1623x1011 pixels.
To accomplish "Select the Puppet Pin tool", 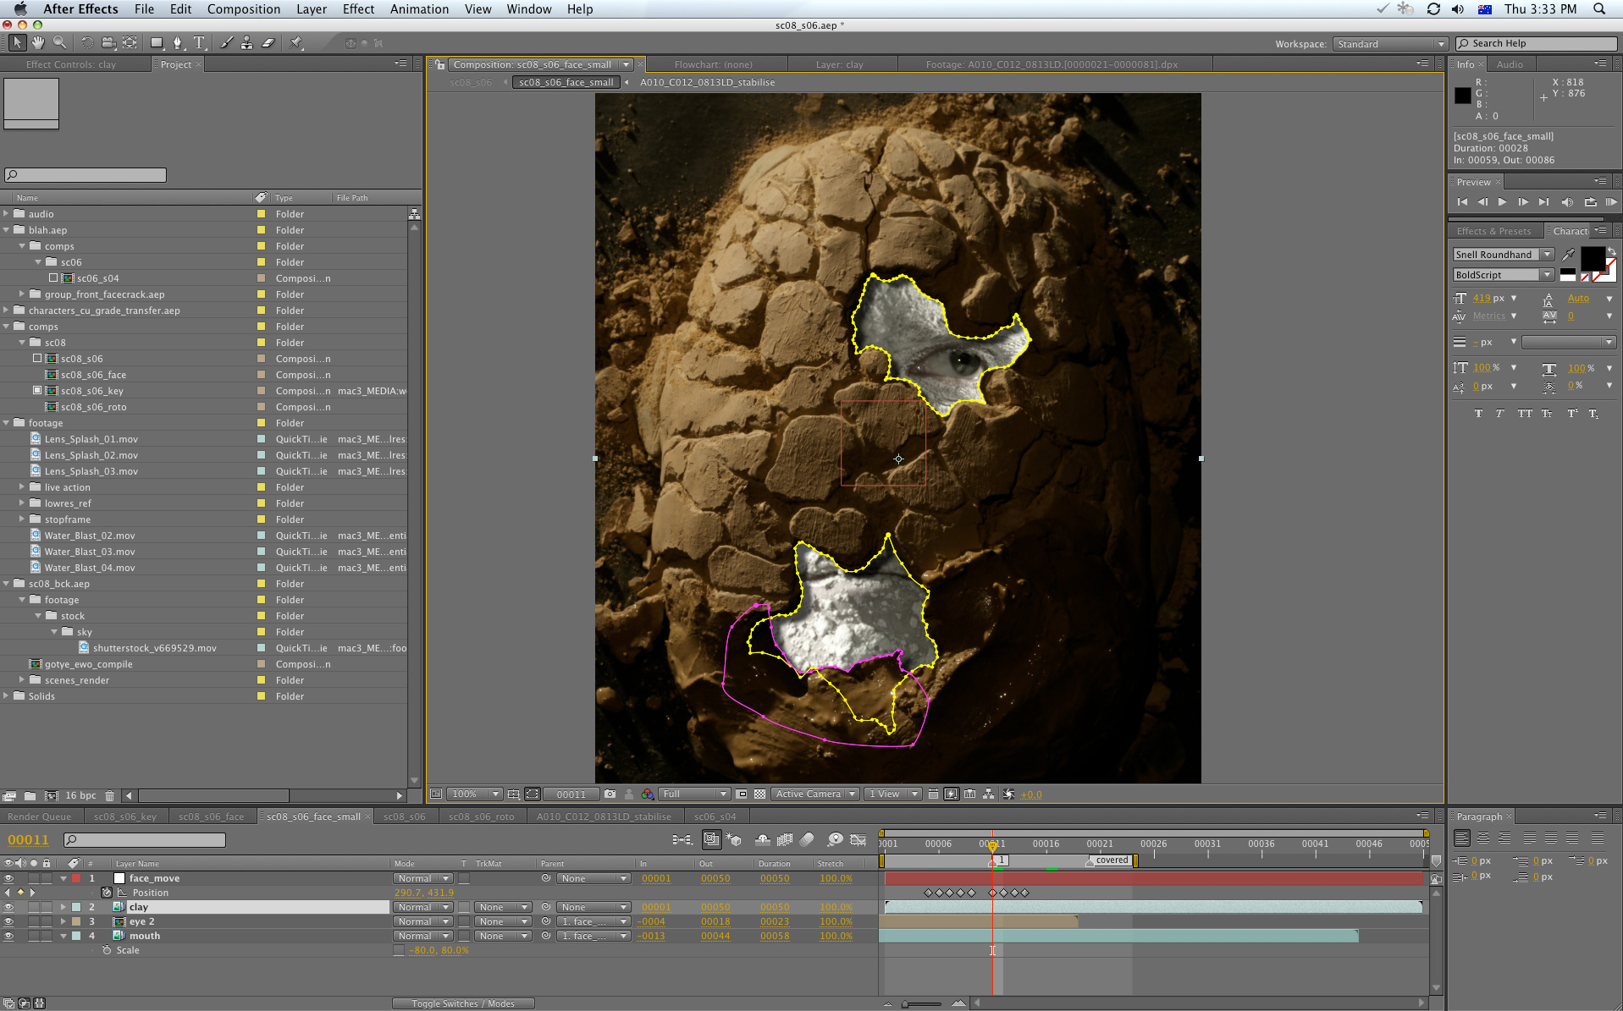I will tap(295, 42).
